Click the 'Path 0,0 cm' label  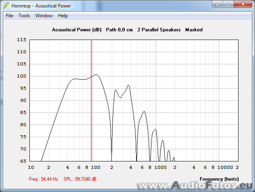click(119, 30)
